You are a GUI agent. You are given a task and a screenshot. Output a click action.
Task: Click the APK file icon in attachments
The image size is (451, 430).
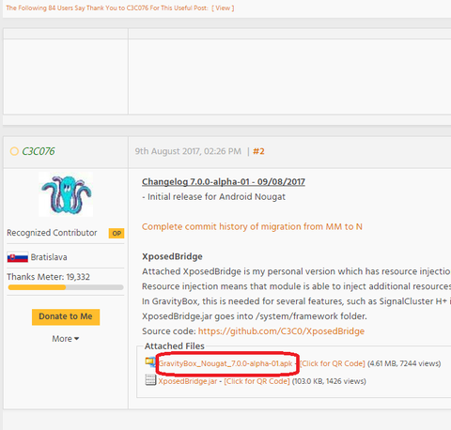pyautogui.click(x=150, y=362)
